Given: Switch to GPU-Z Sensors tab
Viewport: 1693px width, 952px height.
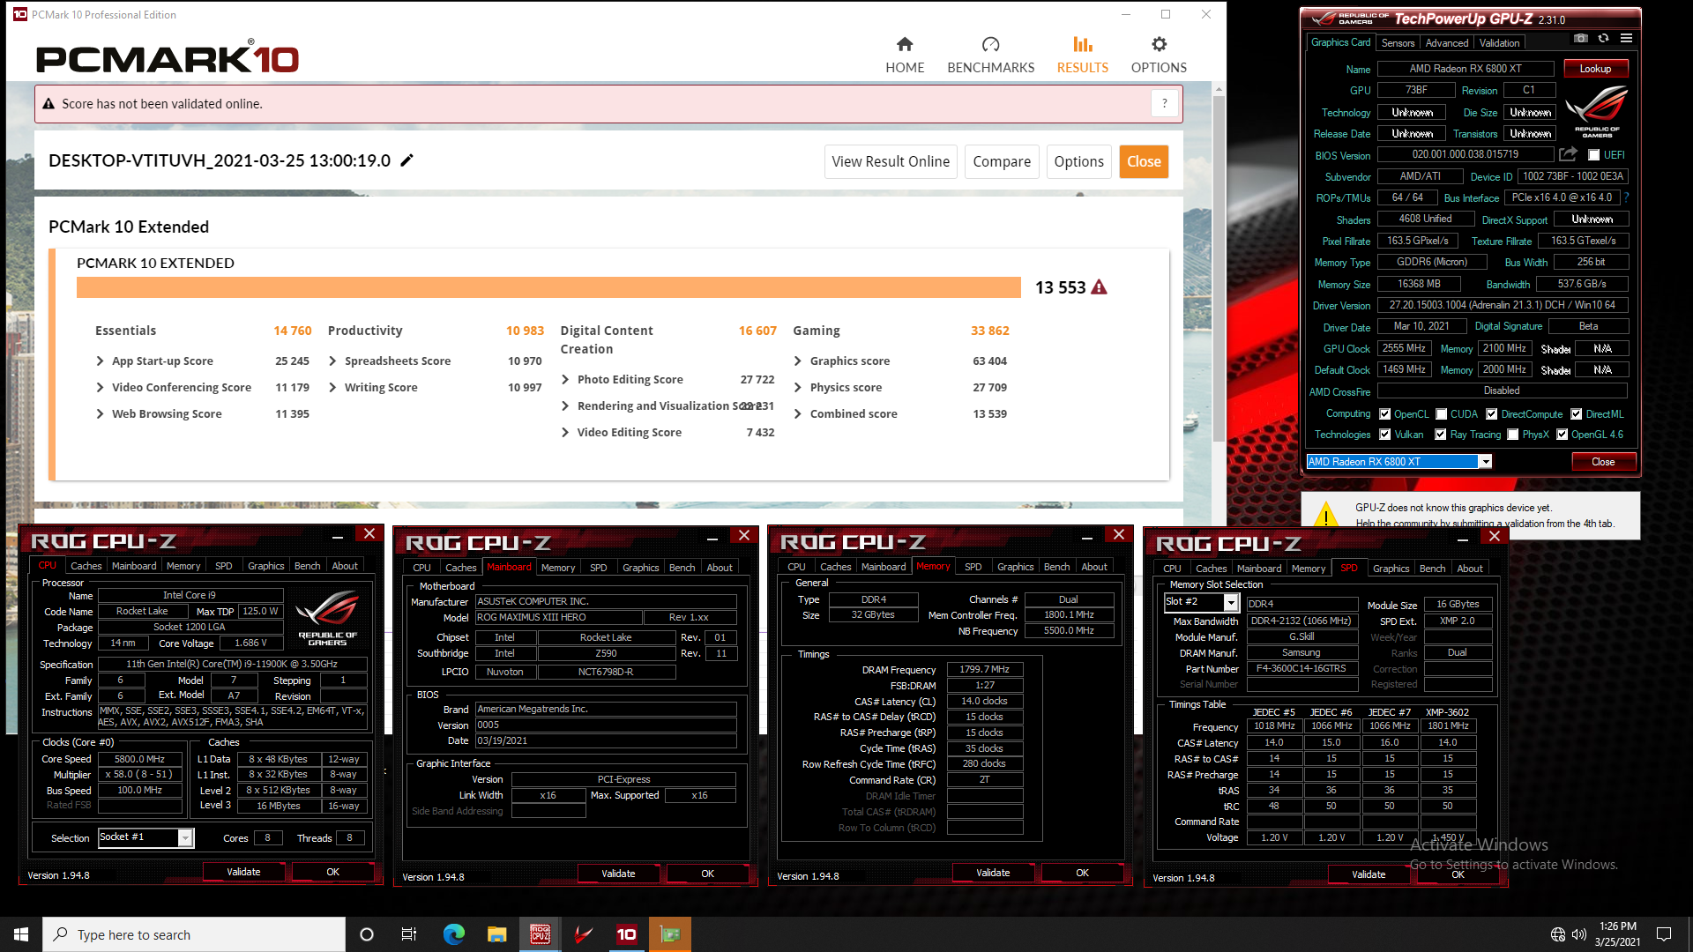Looking at the screenshot, I should point(1398,42).
